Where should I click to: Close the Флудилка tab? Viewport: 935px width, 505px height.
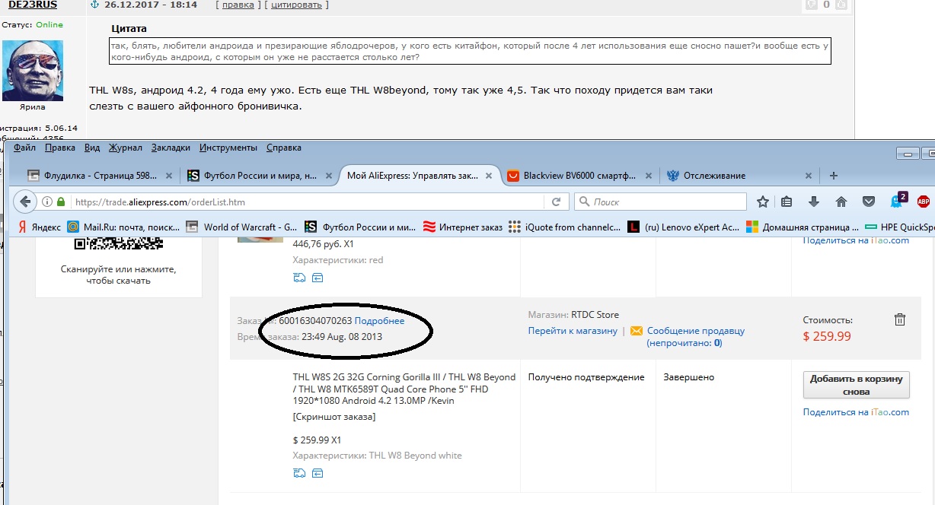tap(168, 176)
